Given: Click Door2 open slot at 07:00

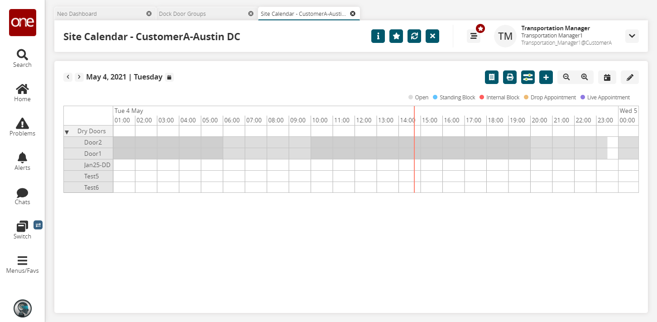Looking at the screenshot, I should [256, 142].
